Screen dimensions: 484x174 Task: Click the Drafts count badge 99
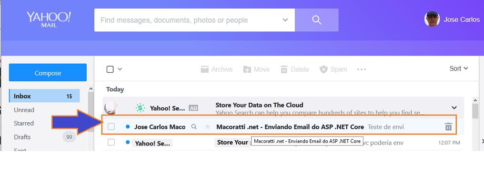click(69, 137)
